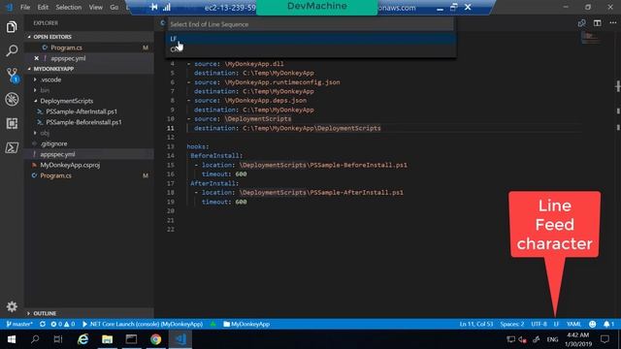
Task: Open the action center notification icon
Action: (605, 339)
